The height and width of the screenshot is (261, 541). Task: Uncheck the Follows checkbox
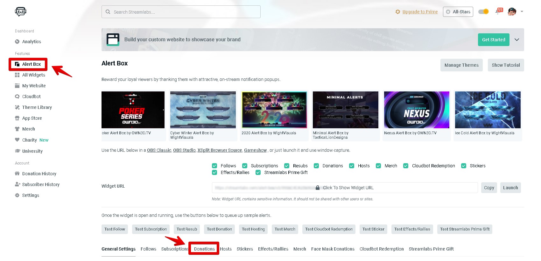point(214,166)
